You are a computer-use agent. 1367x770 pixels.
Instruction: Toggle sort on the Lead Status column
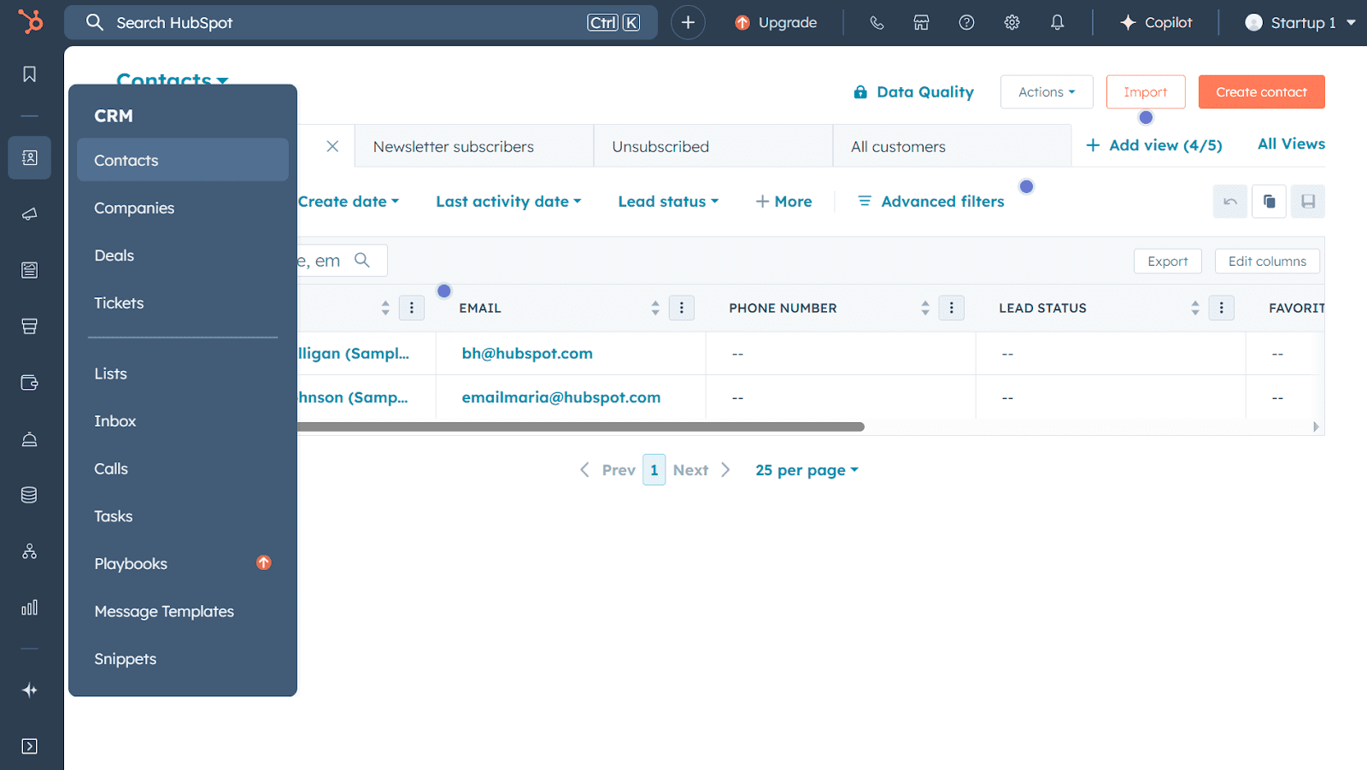click(x=1195, y=308)
